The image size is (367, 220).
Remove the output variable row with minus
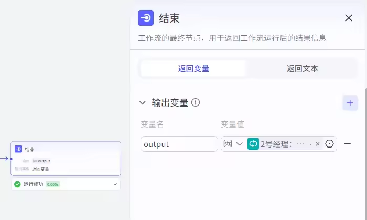[x=347, y=144]
